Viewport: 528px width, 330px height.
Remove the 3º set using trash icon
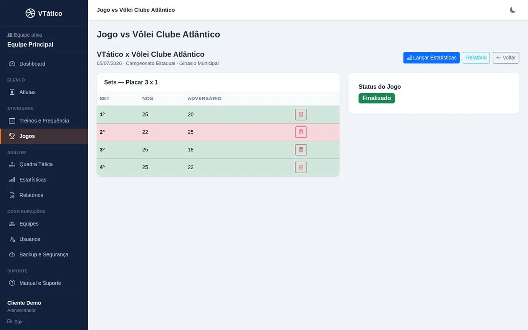coord(301,150)
